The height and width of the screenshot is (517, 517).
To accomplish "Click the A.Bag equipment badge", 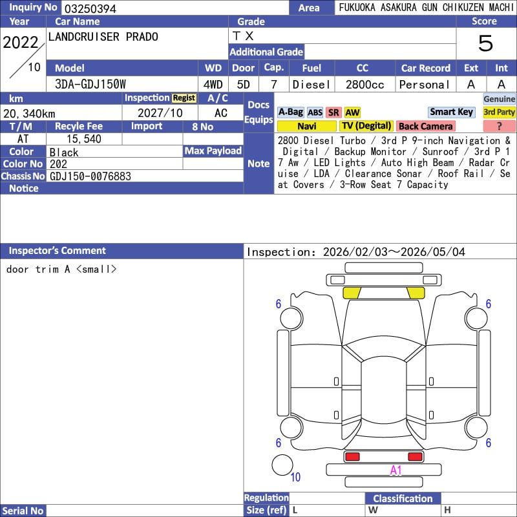I will pyautogui.click(x=290, y=112).
